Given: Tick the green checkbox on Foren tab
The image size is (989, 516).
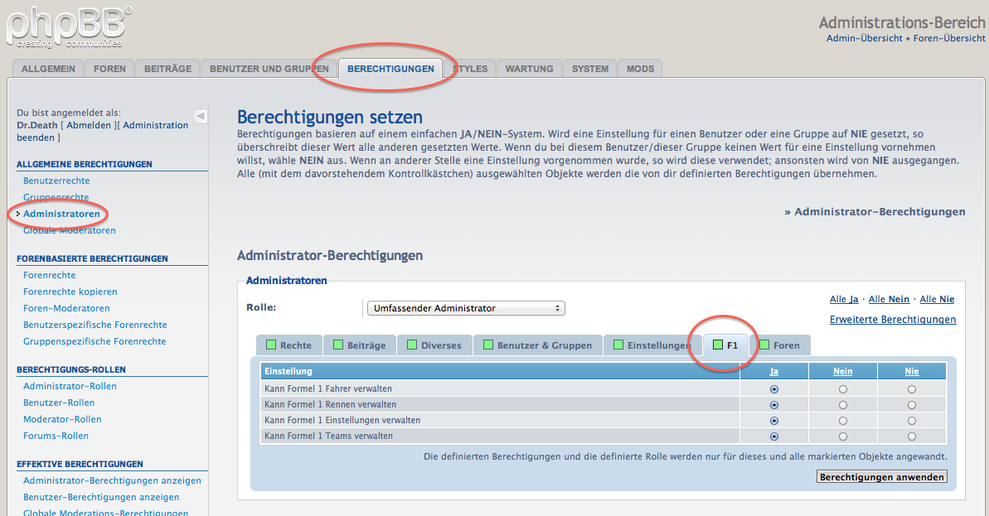Looking at the screenshot, I should tap(764, 345).
